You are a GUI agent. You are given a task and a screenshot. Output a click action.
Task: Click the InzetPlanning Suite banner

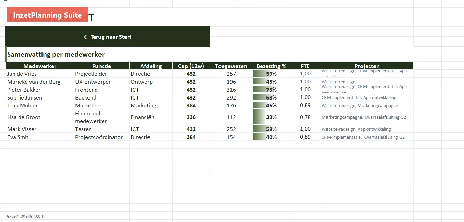[x=48, y=14]
